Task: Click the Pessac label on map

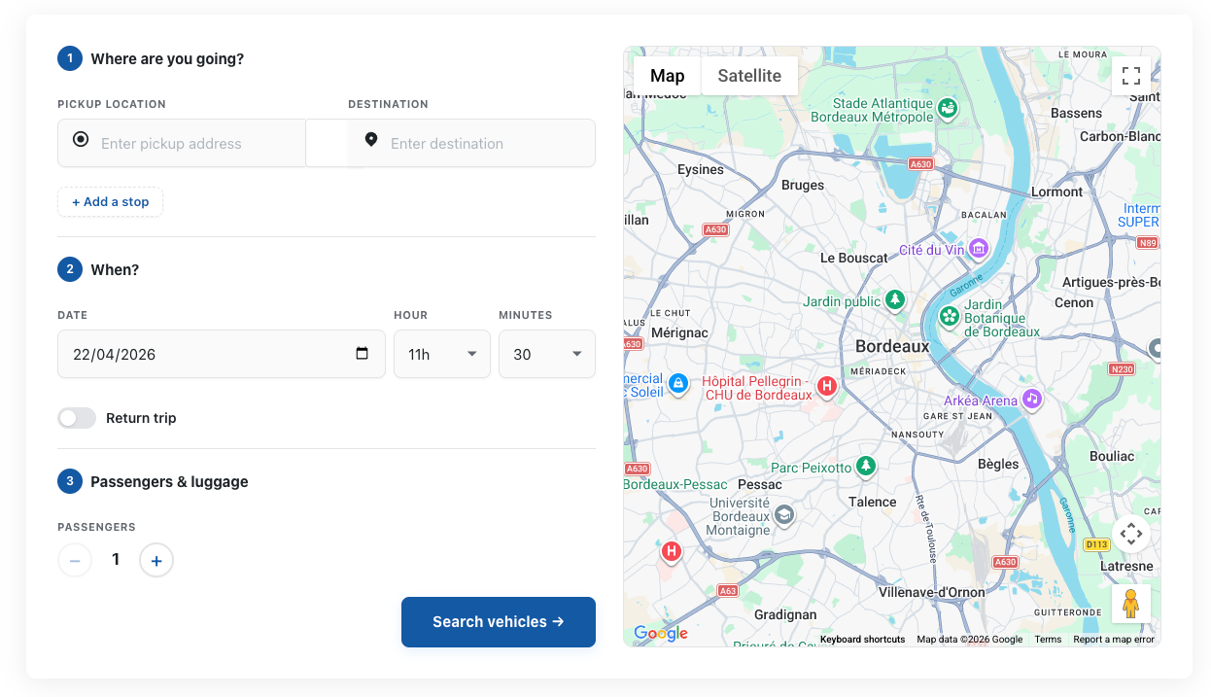Action: [x=760, y=484]
